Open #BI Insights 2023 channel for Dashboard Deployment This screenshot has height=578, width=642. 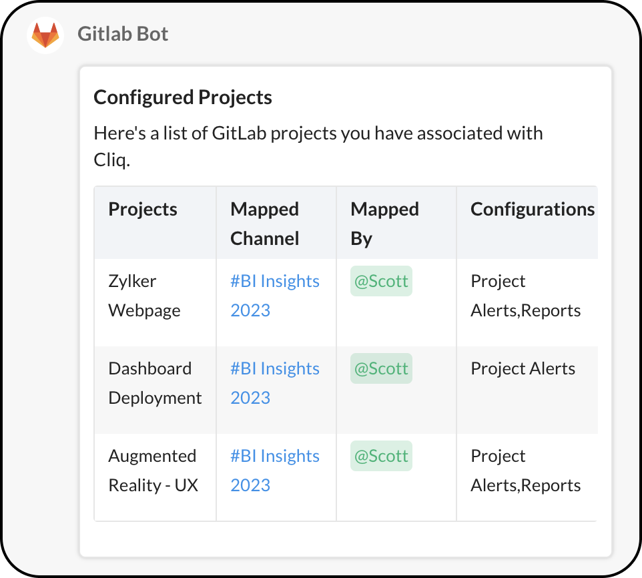click(x=274, y=383)
